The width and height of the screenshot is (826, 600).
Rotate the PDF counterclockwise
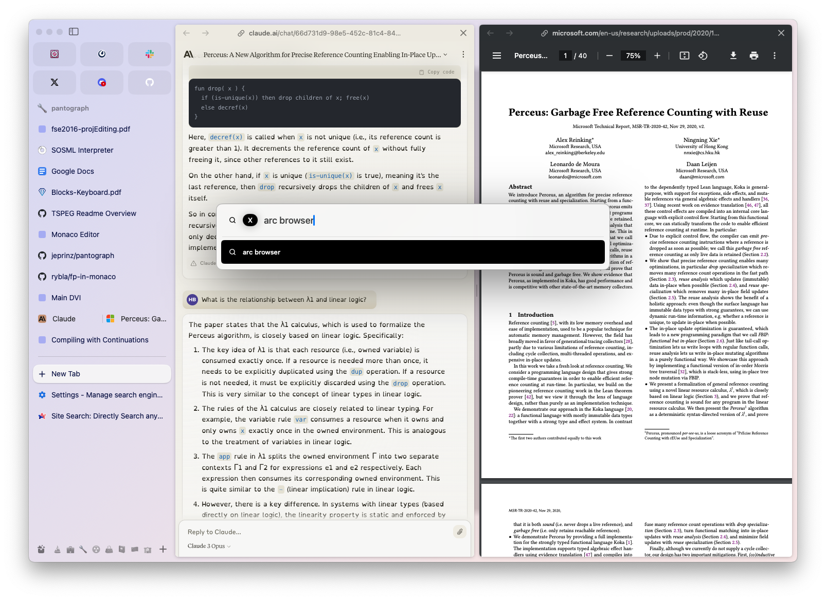pyautogui.click(x=703, y=56)
